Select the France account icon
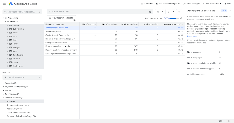The image size is (234, 123). point(10,44)
